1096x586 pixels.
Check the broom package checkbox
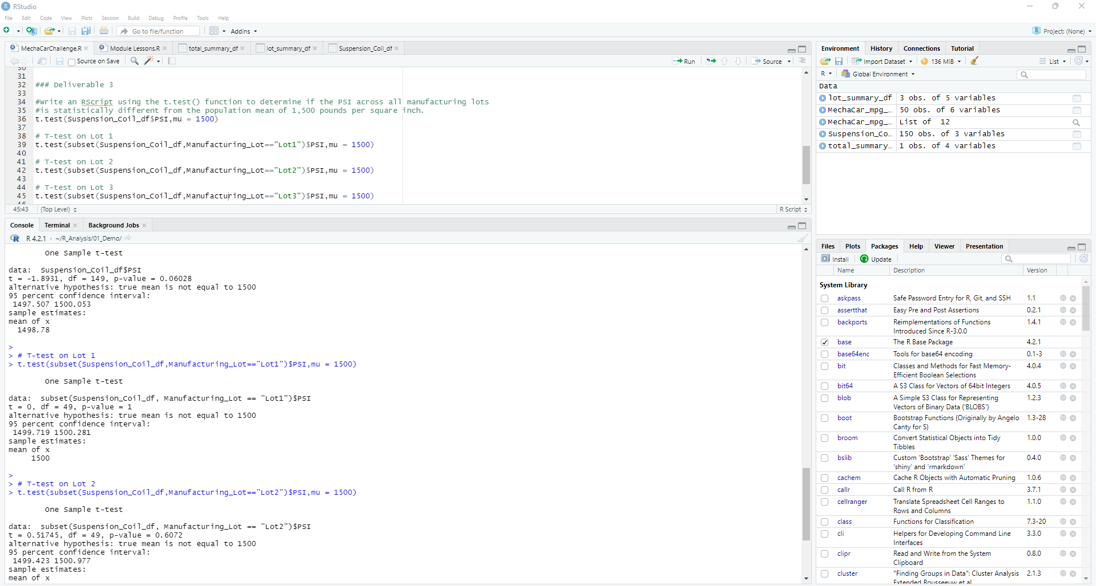824,438
